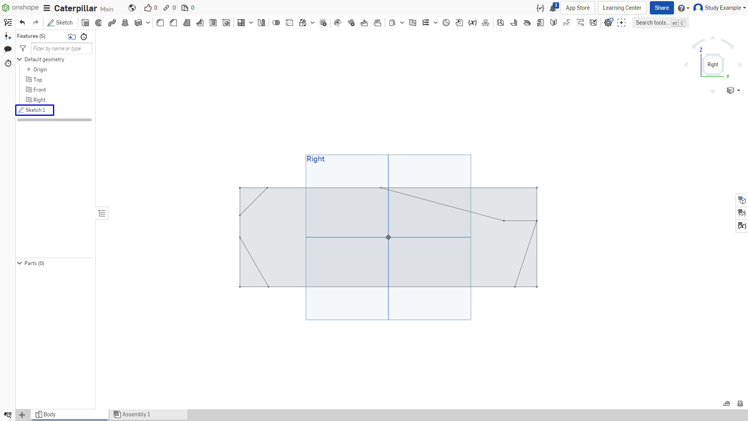Select the Boolean tool
This screenshot has width=748, height=421.
(276, 23)
